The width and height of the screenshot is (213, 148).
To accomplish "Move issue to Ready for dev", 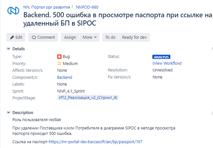I will point(134,37).
